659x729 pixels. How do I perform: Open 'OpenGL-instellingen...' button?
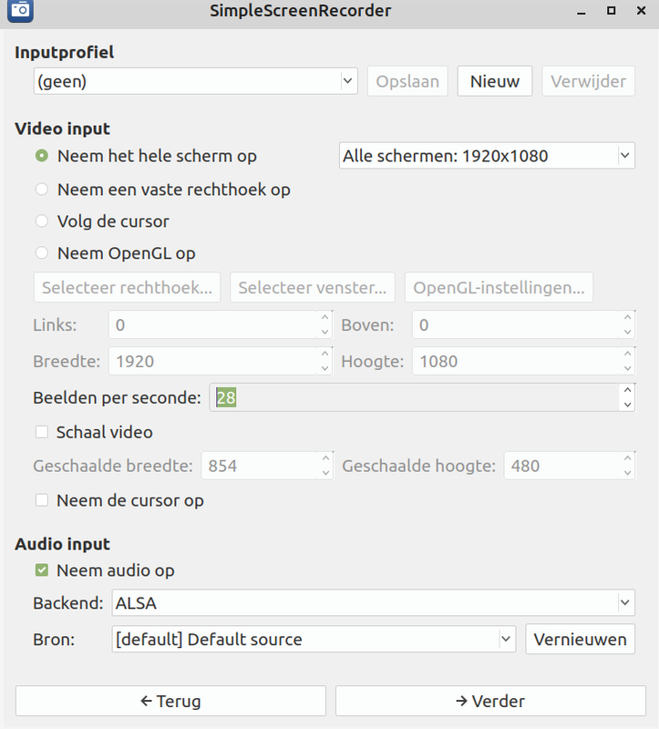[499, 287]
